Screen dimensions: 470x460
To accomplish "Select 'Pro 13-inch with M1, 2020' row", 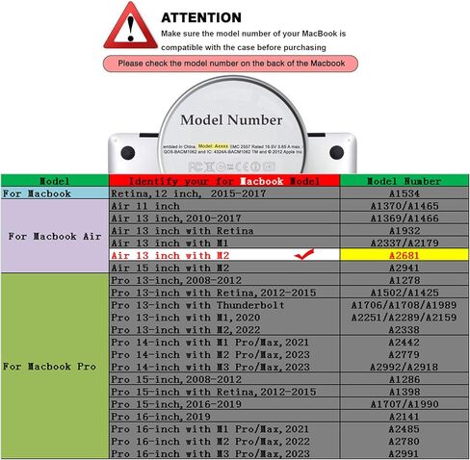I will [224, 318].
